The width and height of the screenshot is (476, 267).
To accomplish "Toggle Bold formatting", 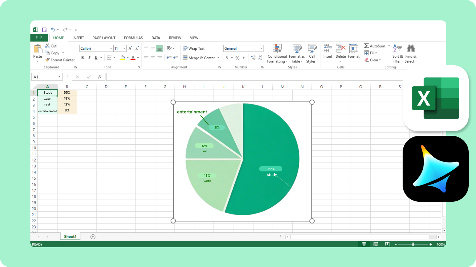I will 83,57.
